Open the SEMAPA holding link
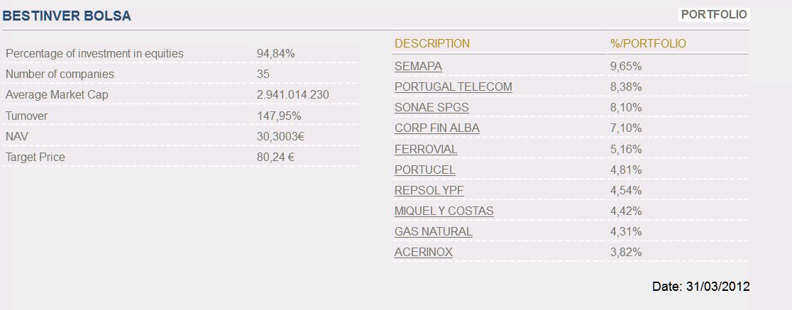 418,66
